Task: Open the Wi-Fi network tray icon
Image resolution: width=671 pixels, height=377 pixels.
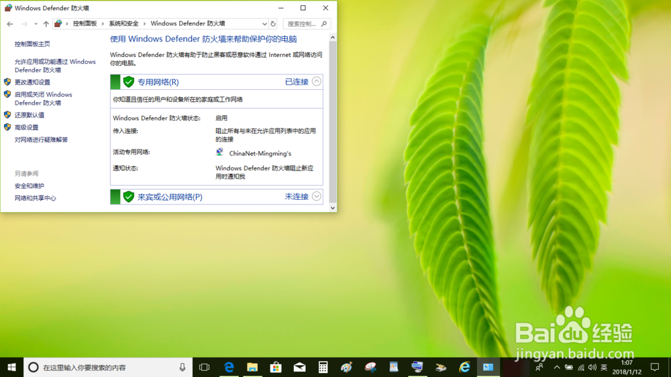Action: pos(580,367)
